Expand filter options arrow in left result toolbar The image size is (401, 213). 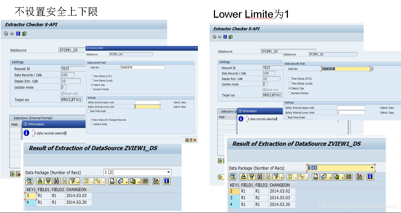(x=78, y=181)
